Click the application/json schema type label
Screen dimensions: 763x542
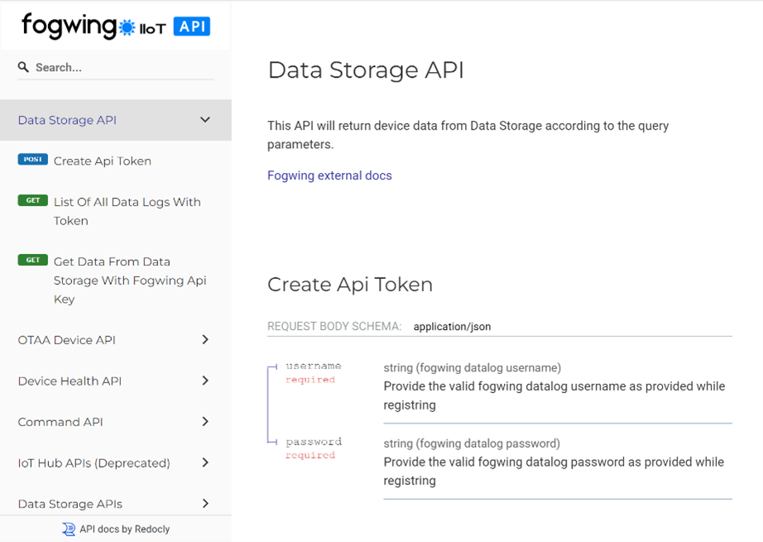452,327
